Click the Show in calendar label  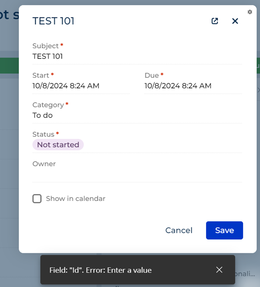pyautogui.click(x=75, y=198)
